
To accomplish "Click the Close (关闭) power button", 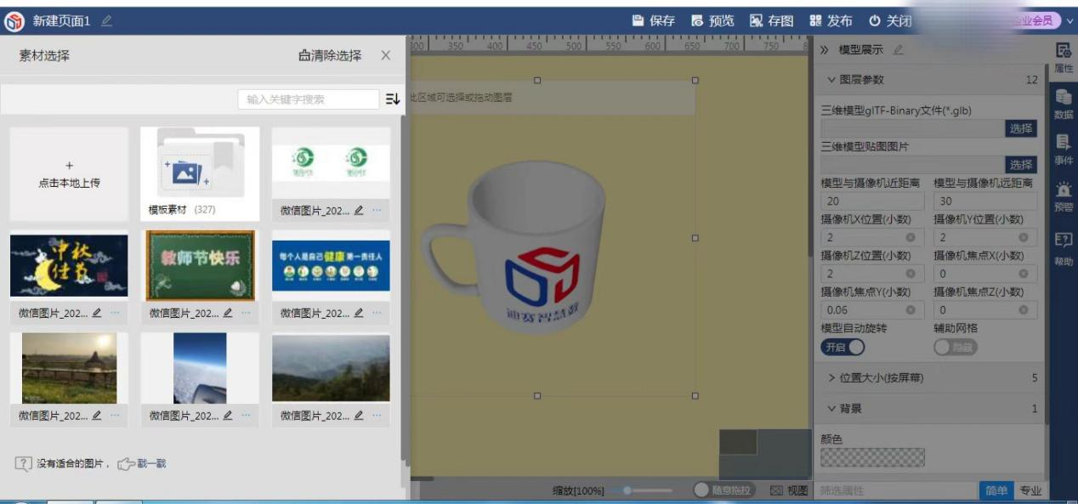I will coord(890,20).
